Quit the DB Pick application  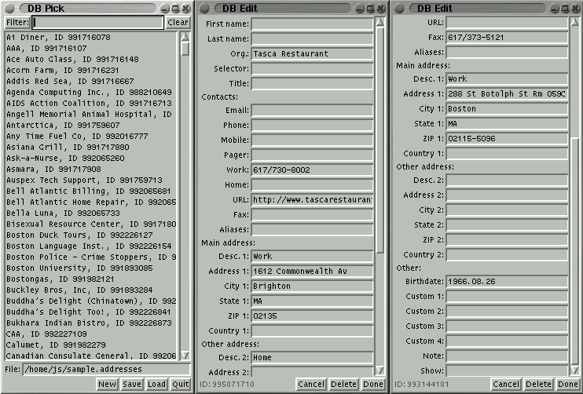pyautogui.click(x=181, y=384)
